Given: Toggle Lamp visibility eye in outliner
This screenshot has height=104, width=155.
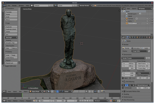Looking at the screenshot, I should [147, 21].
